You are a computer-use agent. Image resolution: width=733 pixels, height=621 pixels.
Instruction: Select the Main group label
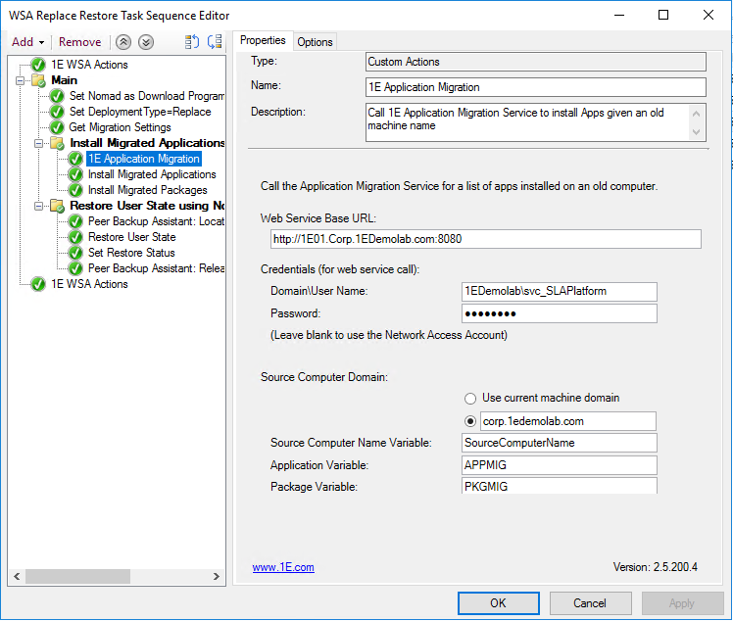[64, 80]
